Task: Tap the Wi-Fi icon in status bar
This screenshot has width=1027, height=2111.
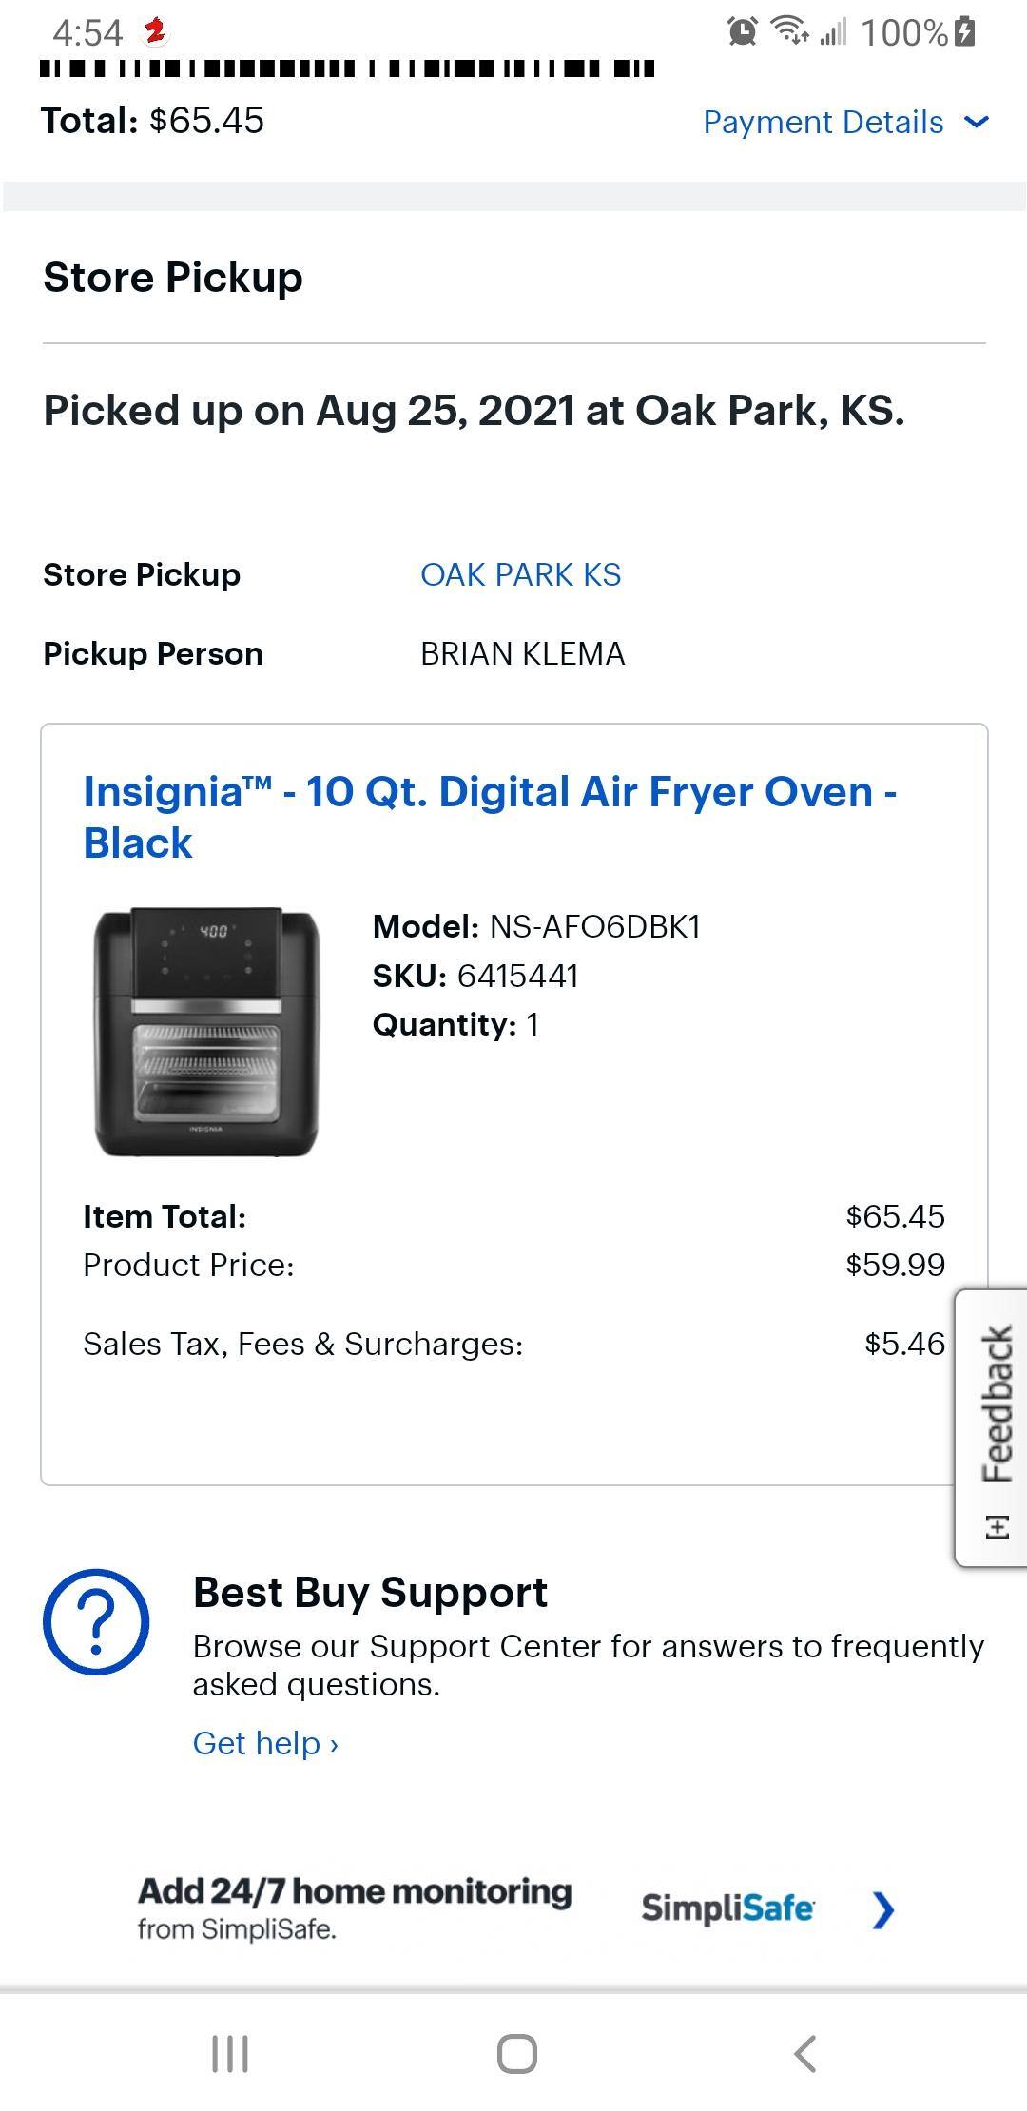Action: point(789,32)
